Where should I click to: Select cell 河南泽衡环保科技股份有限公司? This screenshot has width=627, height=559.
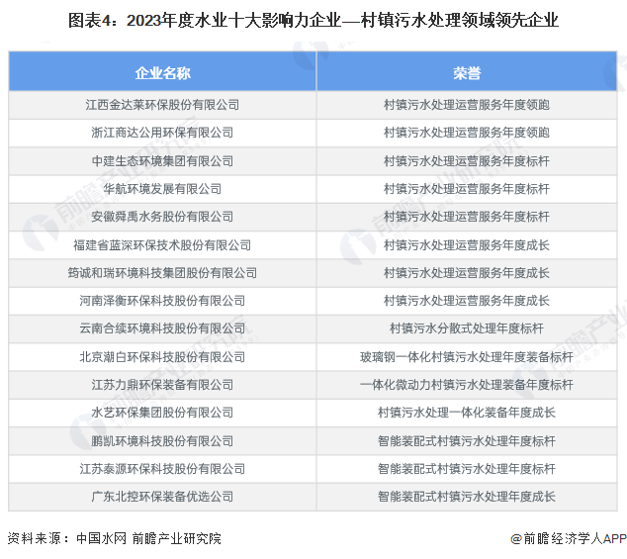click(x=162, y=301)
